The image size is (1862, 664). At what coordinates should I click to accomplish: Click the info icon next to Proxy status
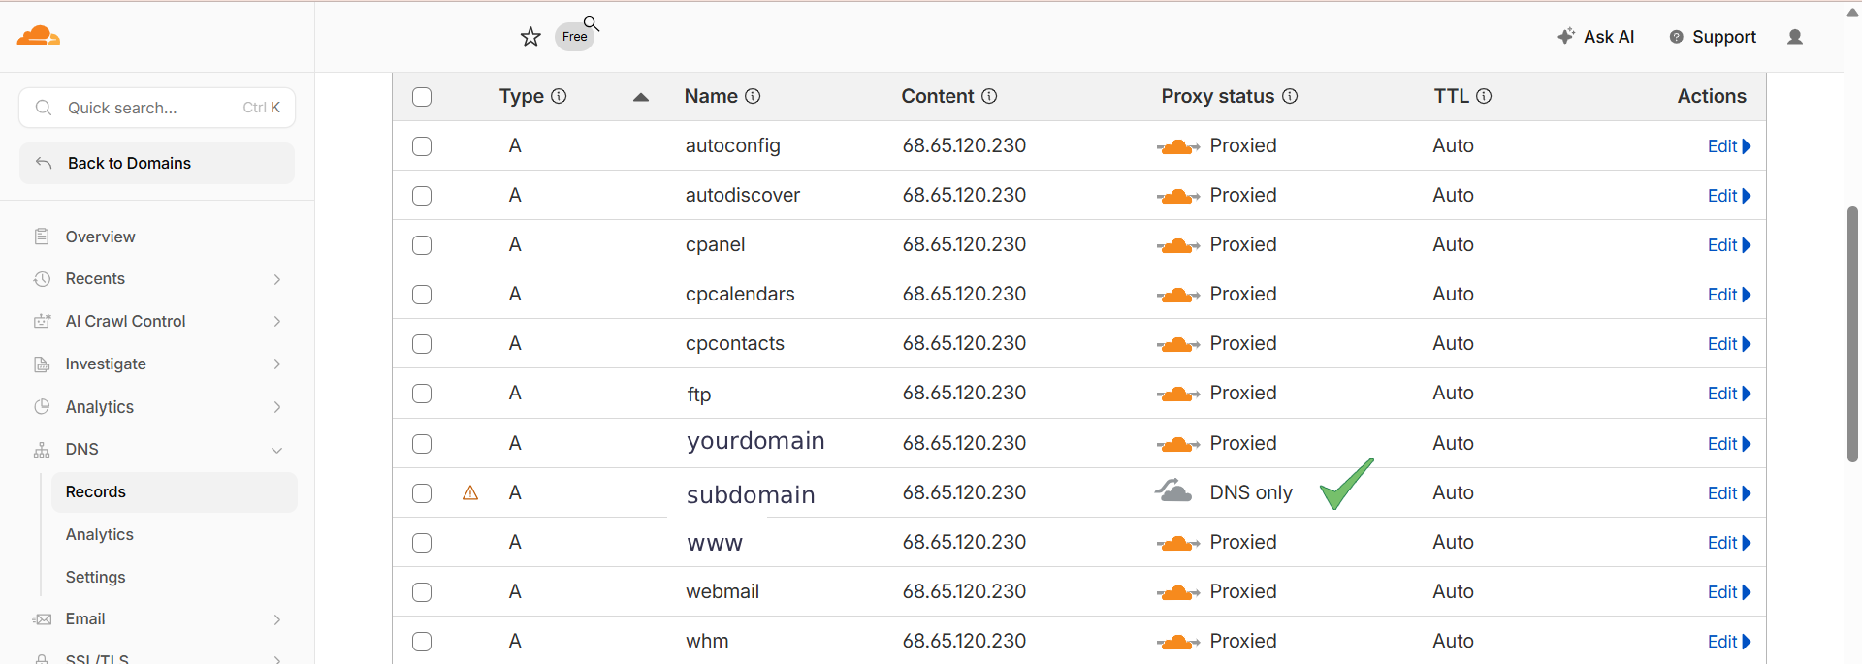pyautogui.click(x=1290, y=96)
